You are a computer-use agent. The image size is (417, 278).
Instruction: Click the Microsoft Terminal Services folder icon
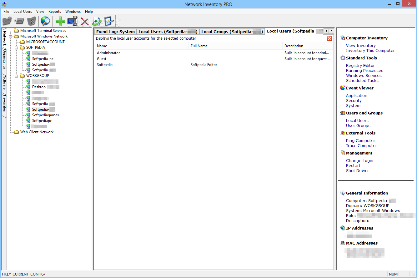pyautogui.click(x=16, y=31)
